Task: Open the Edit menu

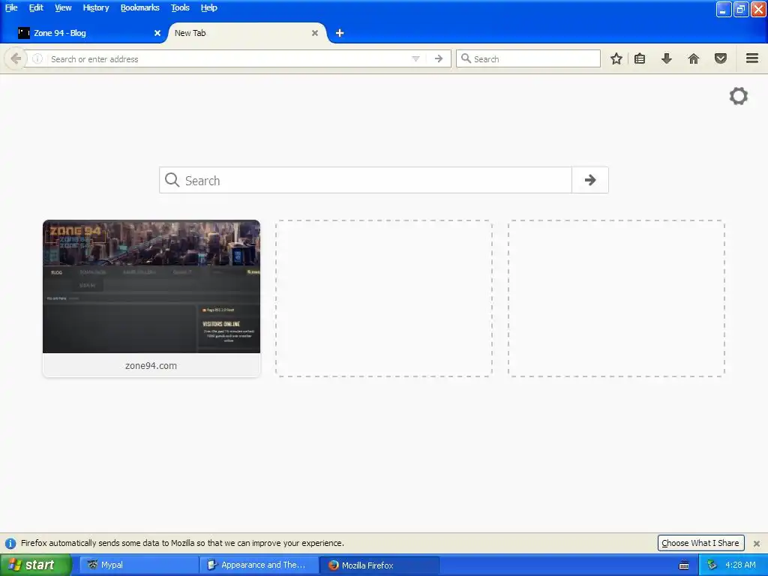Action: (x=36, y=7)
